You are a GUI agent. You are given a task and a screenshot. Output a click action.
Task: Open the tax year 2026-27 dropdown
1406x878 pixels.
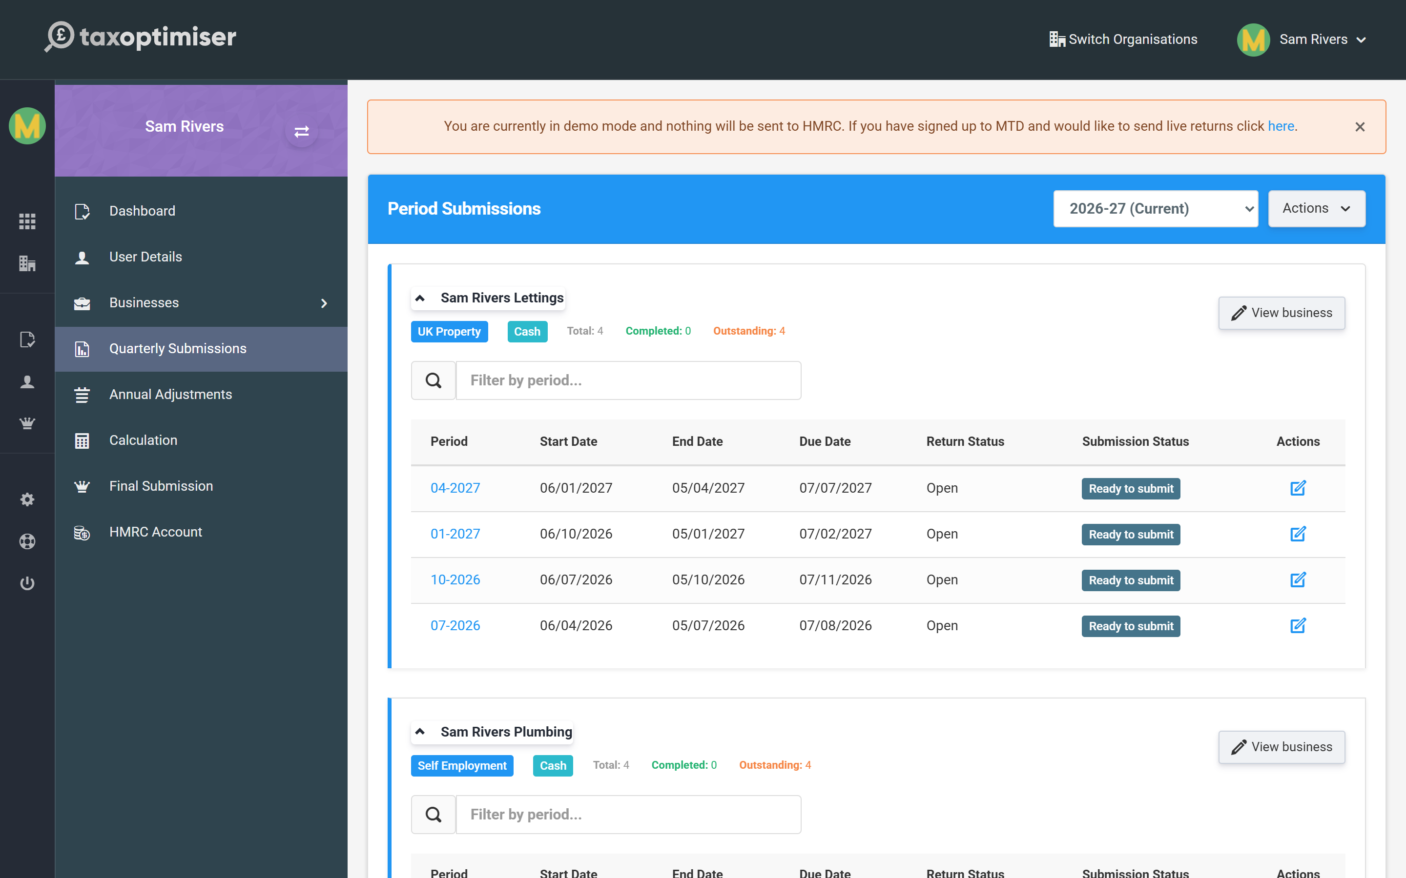[1156, 208]
